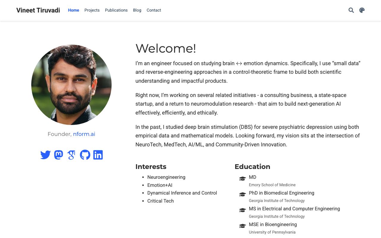Click the Welcome! heading
Image resolution: width=381 pixels, height=238 pixels.
click(166, 48)
